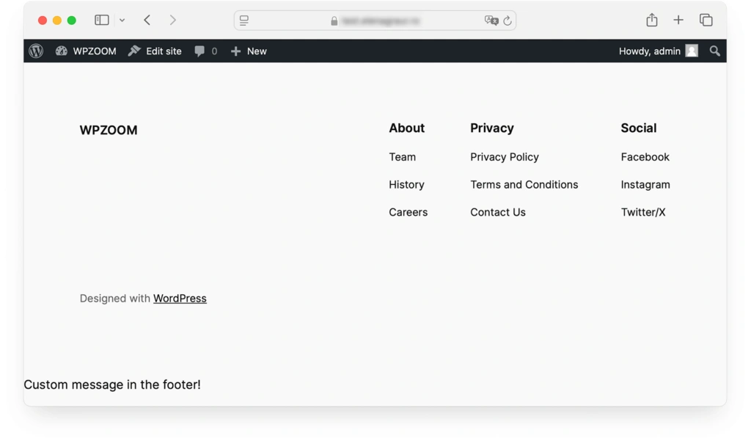Follow the WordPress link in the footer

(x=180, y=298)
